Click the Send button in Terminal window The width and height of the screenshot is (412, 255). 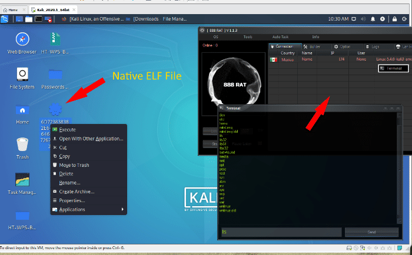pos(371,232)
